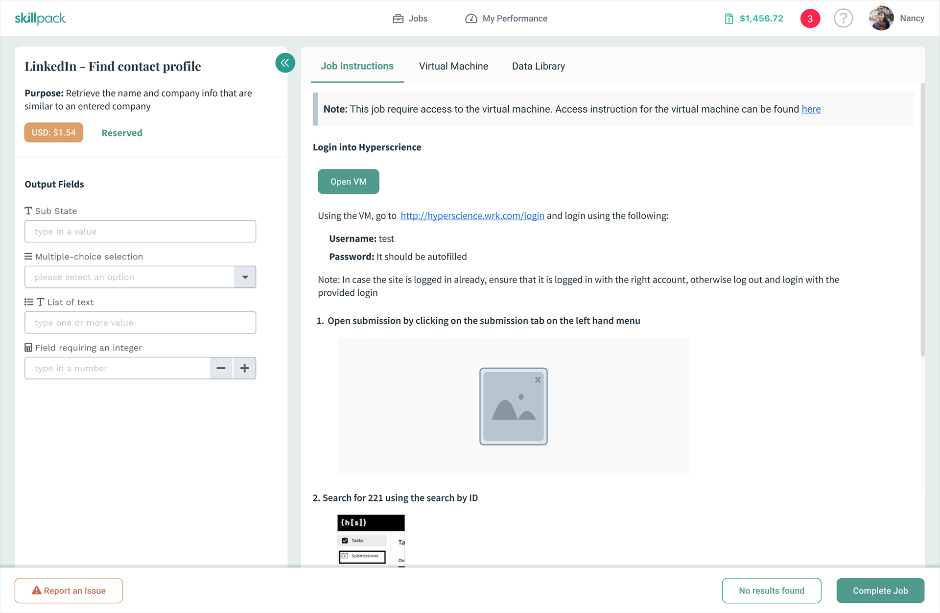The width and height of the screenshot is (940, 613).
Task: Follow the 'here' VM access link
Action: tap(811, 109)
